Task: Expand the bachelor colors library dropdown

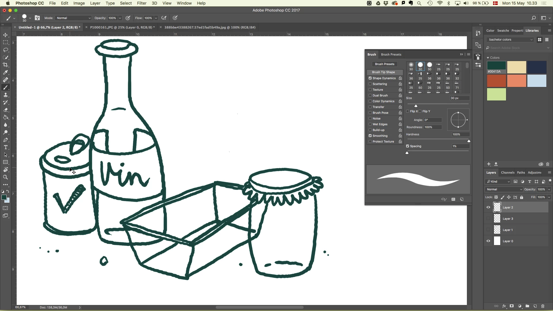Action: 510,40
